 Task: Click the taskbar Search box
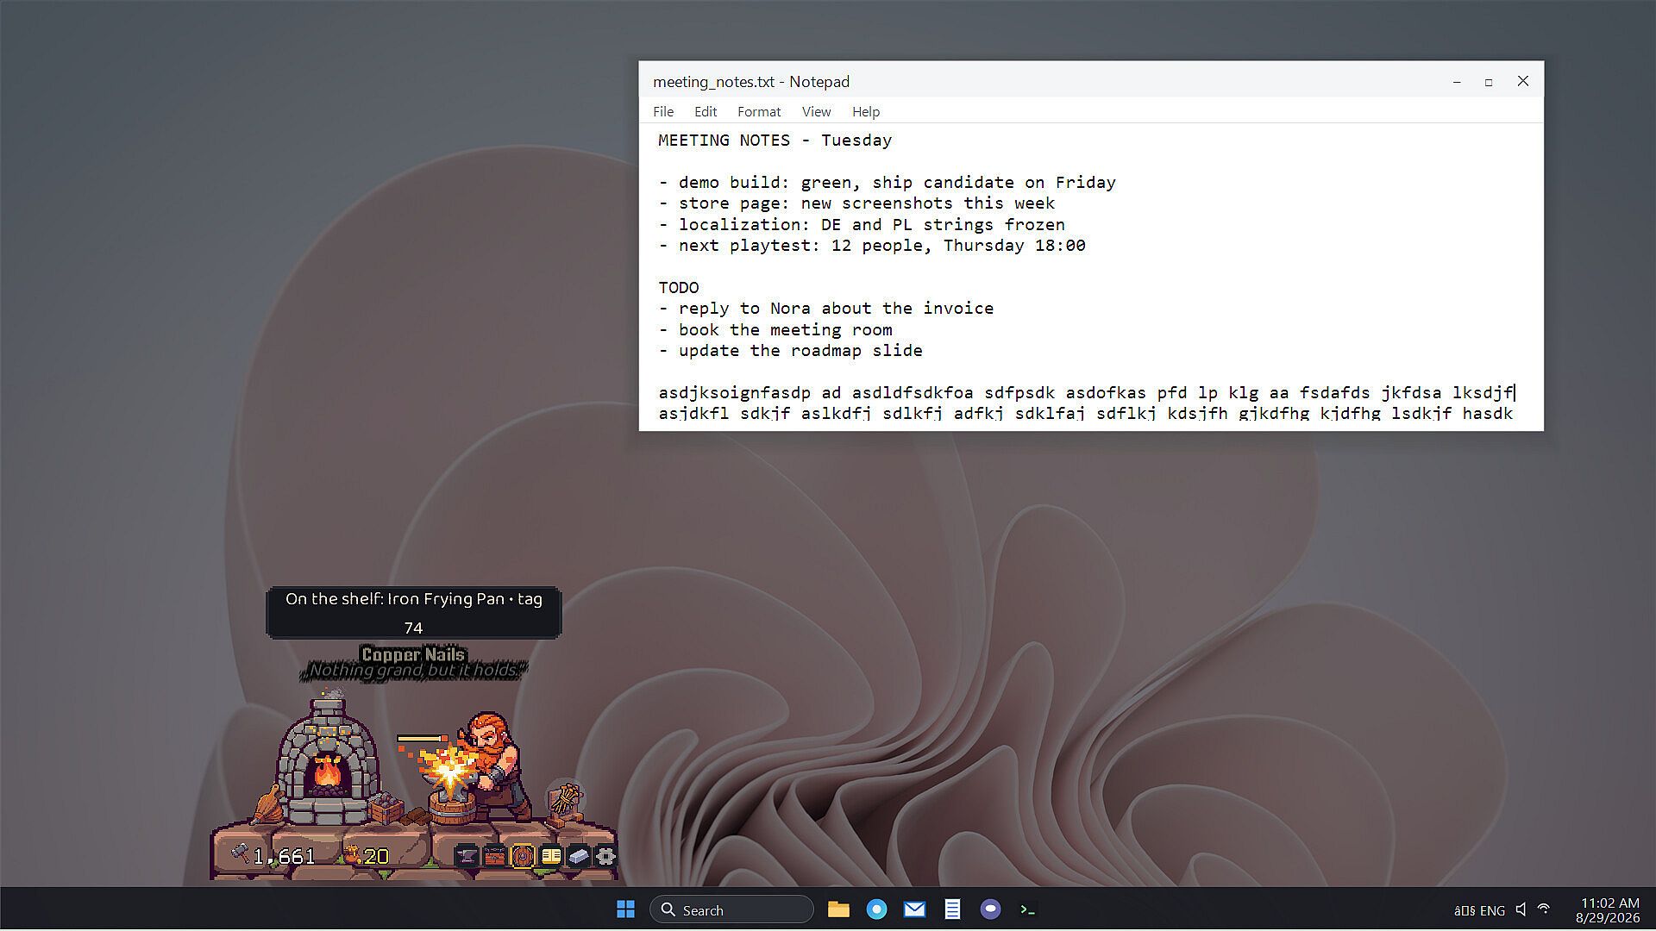click(x=731, y=909)
